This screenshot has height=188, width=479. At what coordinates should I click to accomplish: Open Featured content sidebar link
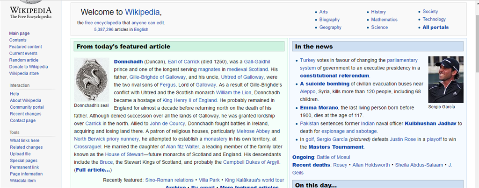(26, 47)
